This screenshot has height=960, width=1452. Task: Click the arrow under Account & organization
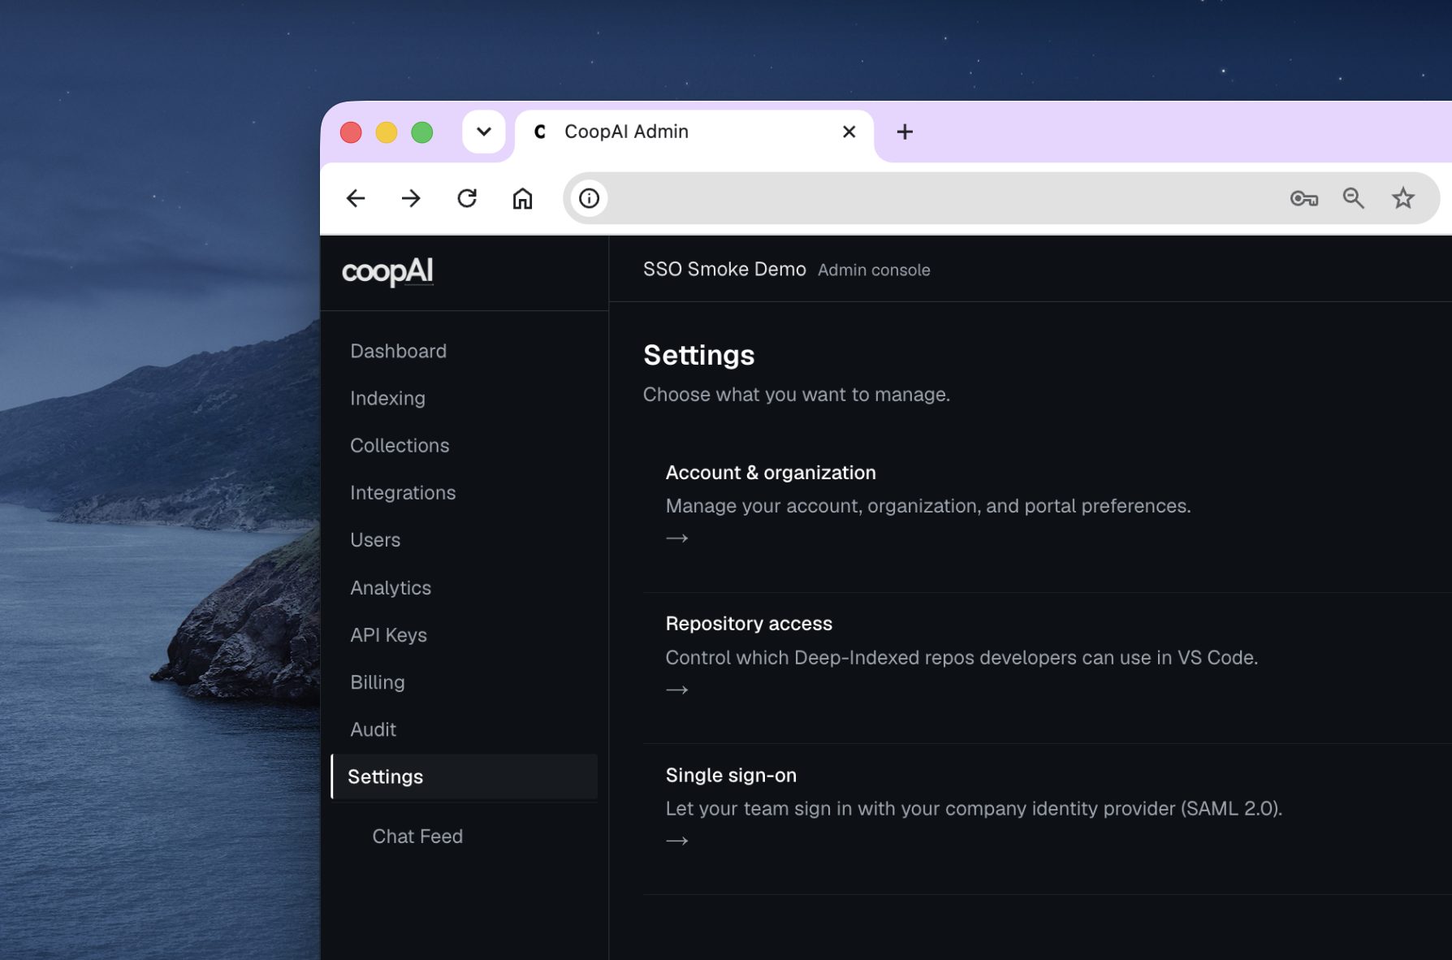677,538
